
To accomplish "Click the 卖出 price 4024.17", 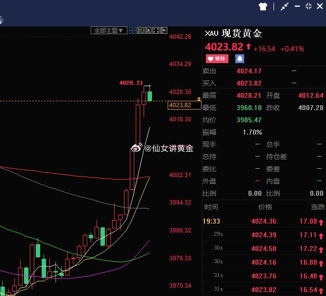I will (x=249, y=71).
